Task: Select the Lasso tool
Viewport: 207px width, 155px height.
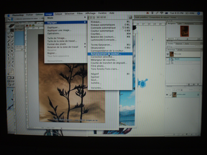Action: tap(9, 34)
